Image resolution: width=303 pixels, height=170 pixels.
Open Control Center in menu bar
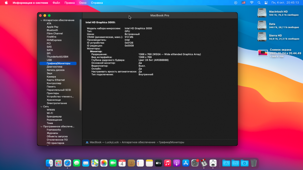[266, 3]
